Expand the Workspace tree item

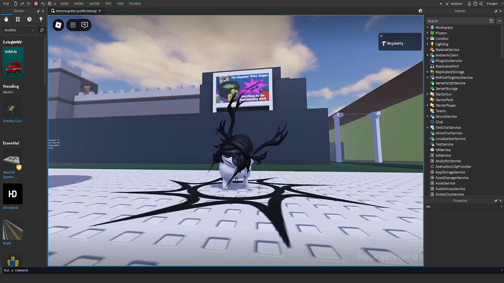pyautogui.click(x=426, y=28)
